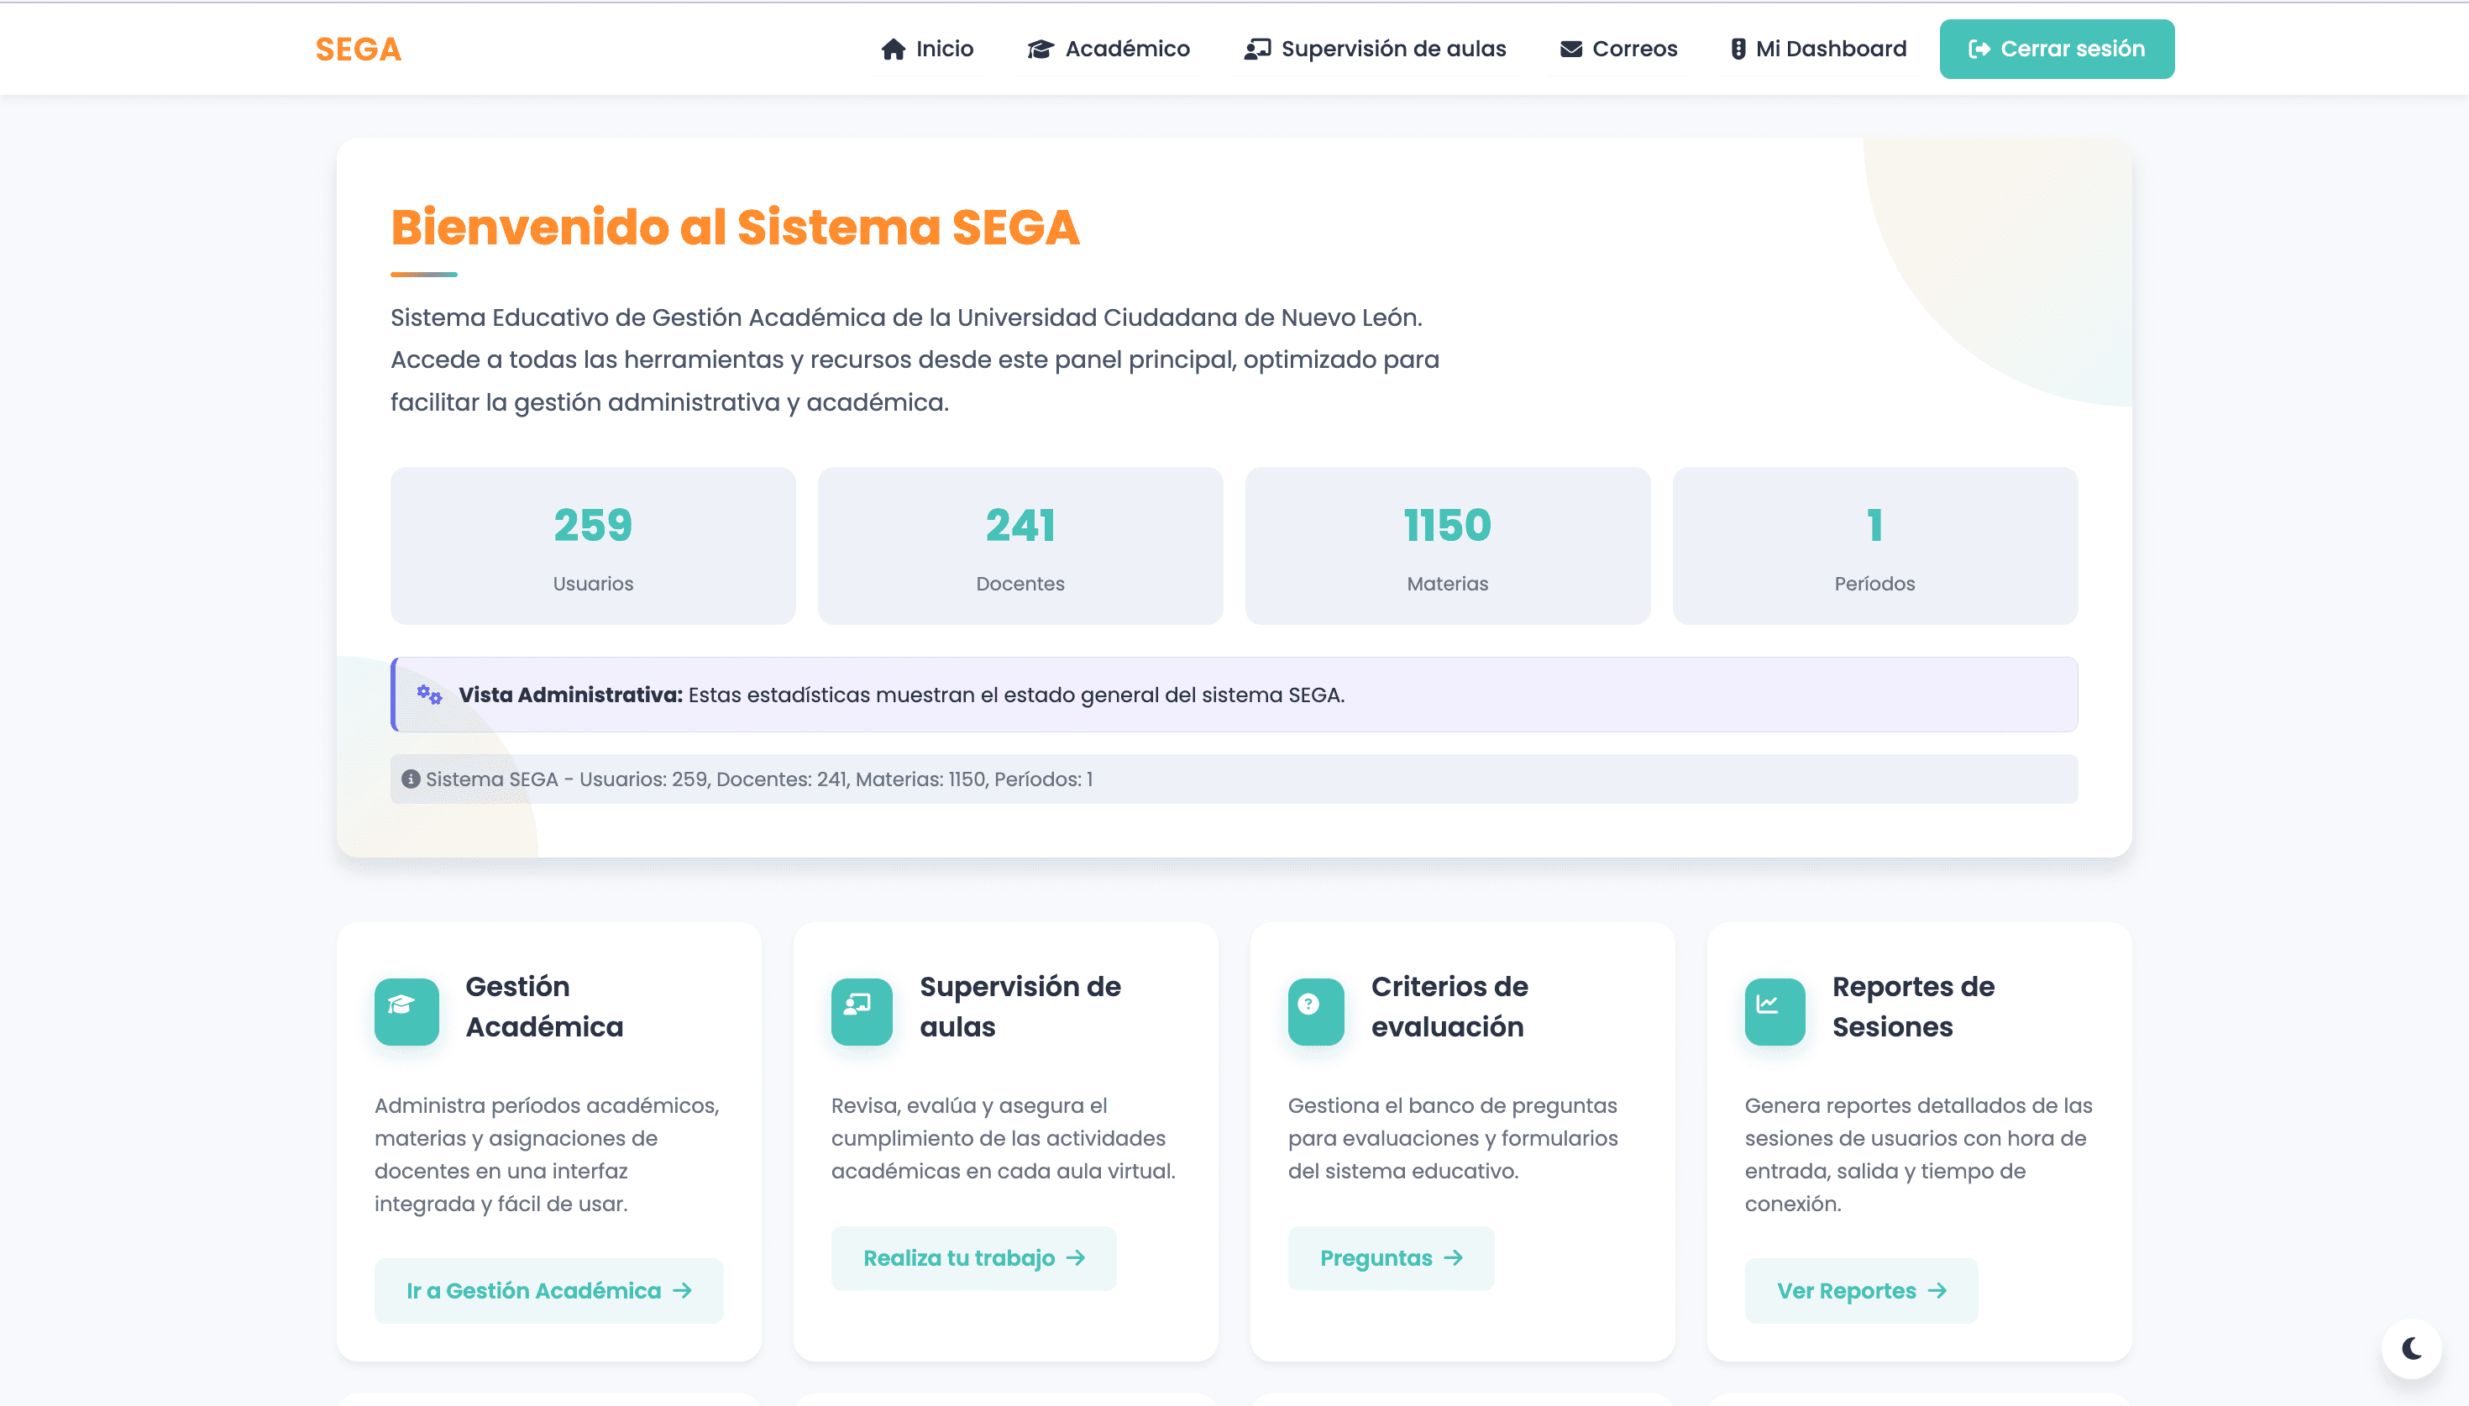Image resolution: width=2469 pixels, height=1406 pixels.
Task: Click the SEGA logo in the navbar
Action: tap(358, 50)
